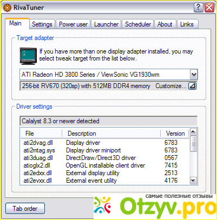Select the ATI Radeon HD 3800 Series combo box
Image resolution: width=217 pixels, height=220 pixels.
(109, 75)
